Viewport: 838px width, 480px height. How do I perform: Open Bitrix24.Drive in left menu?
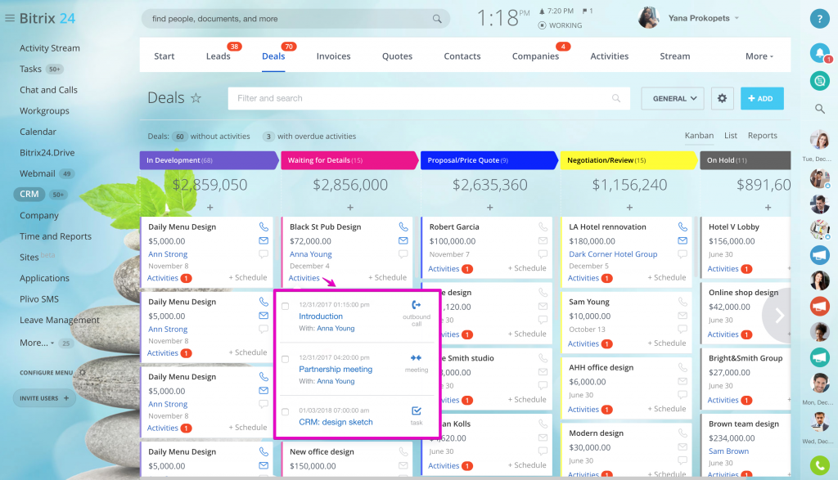click(47, 153)
